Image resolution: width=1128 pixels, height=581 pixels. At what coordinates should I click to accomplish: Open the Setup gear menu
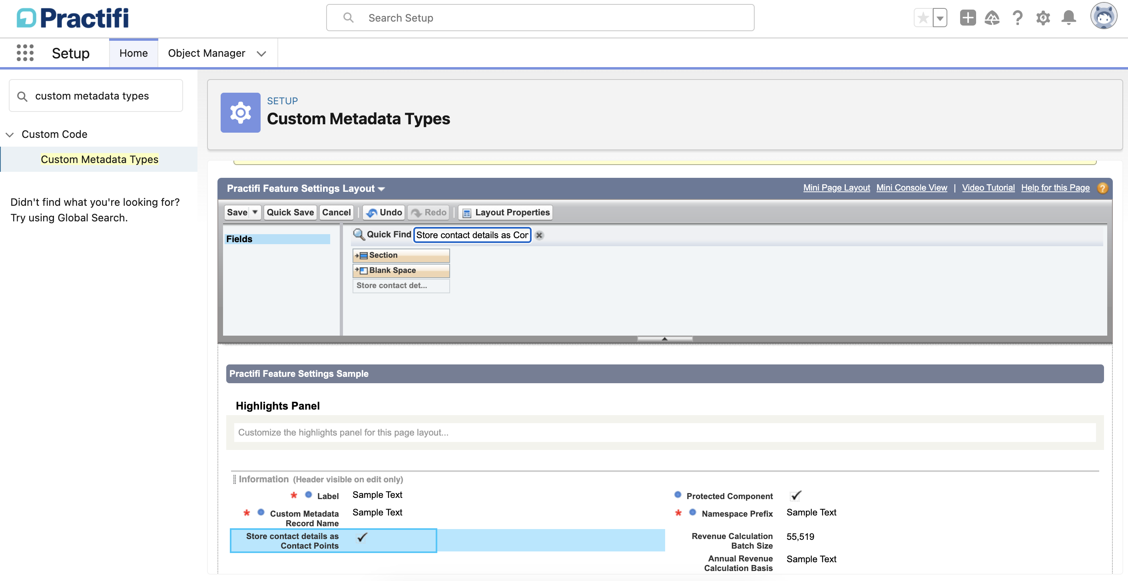point(1043,18)
